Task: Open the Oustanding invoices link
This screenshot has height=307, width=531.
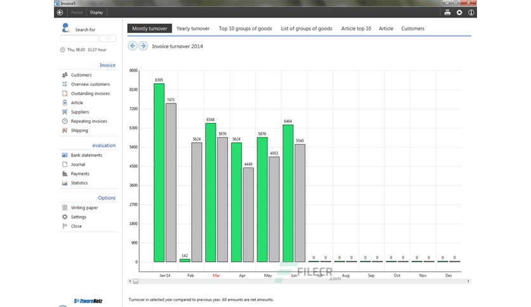Action: [90, 93]
